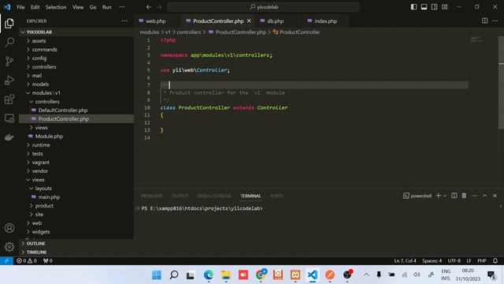Open the Search view in activity bar
The image size is (504, 284).
9,42
